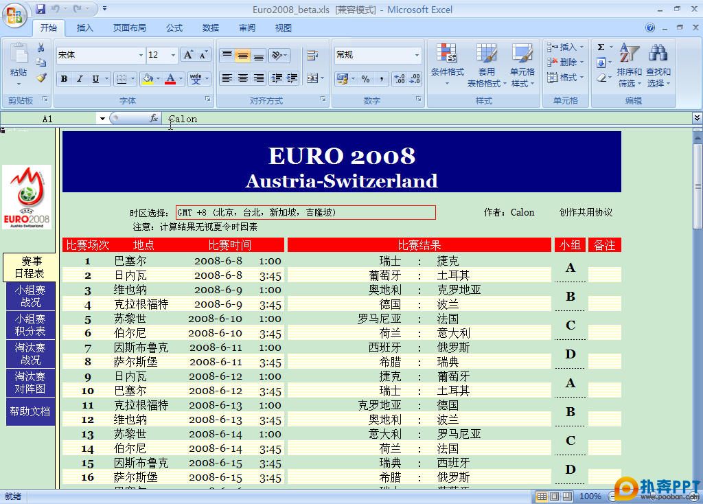This screenshot has width=703, height=504.
Task: Click the text orientation icon
Action: pos(277,55)
